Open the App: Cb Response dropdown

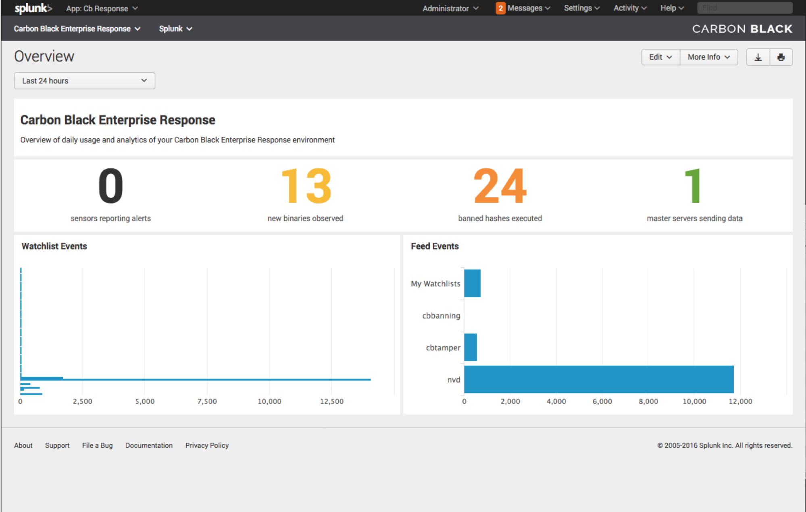(x=102, y=8)
